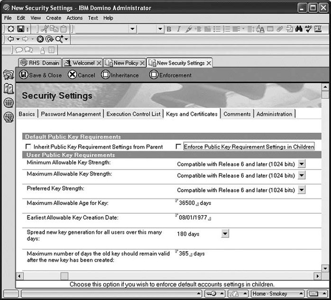Click Save & Close button
Image resolution: width=331 pixels, height=300 pixels.
pyautogui.click(x=40, y=75)
